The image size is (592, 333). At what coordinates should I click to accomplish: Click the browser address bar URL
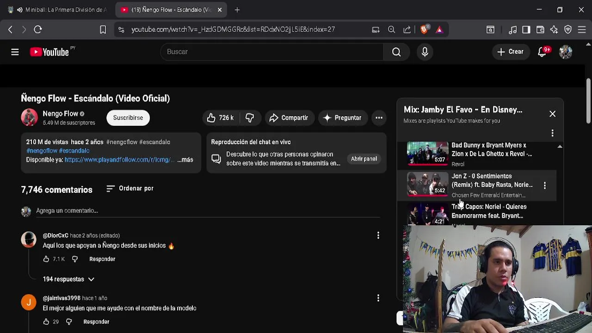[x=233, y=30]
